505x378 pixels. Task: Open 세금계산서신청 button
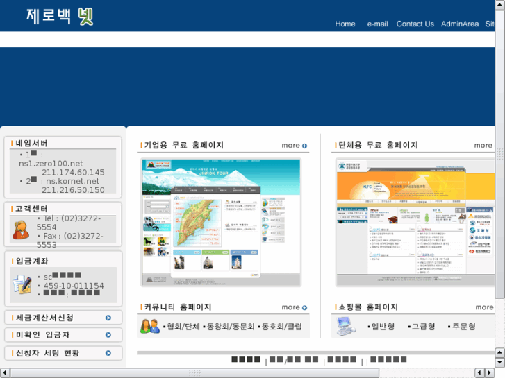(63, 318)
